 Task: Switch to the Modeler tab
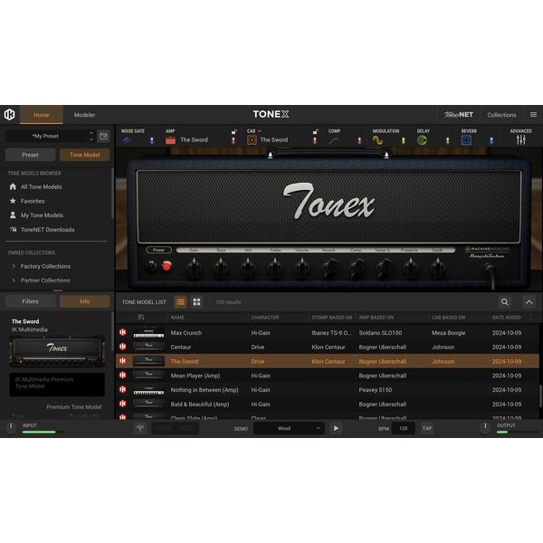pos(84,115)
